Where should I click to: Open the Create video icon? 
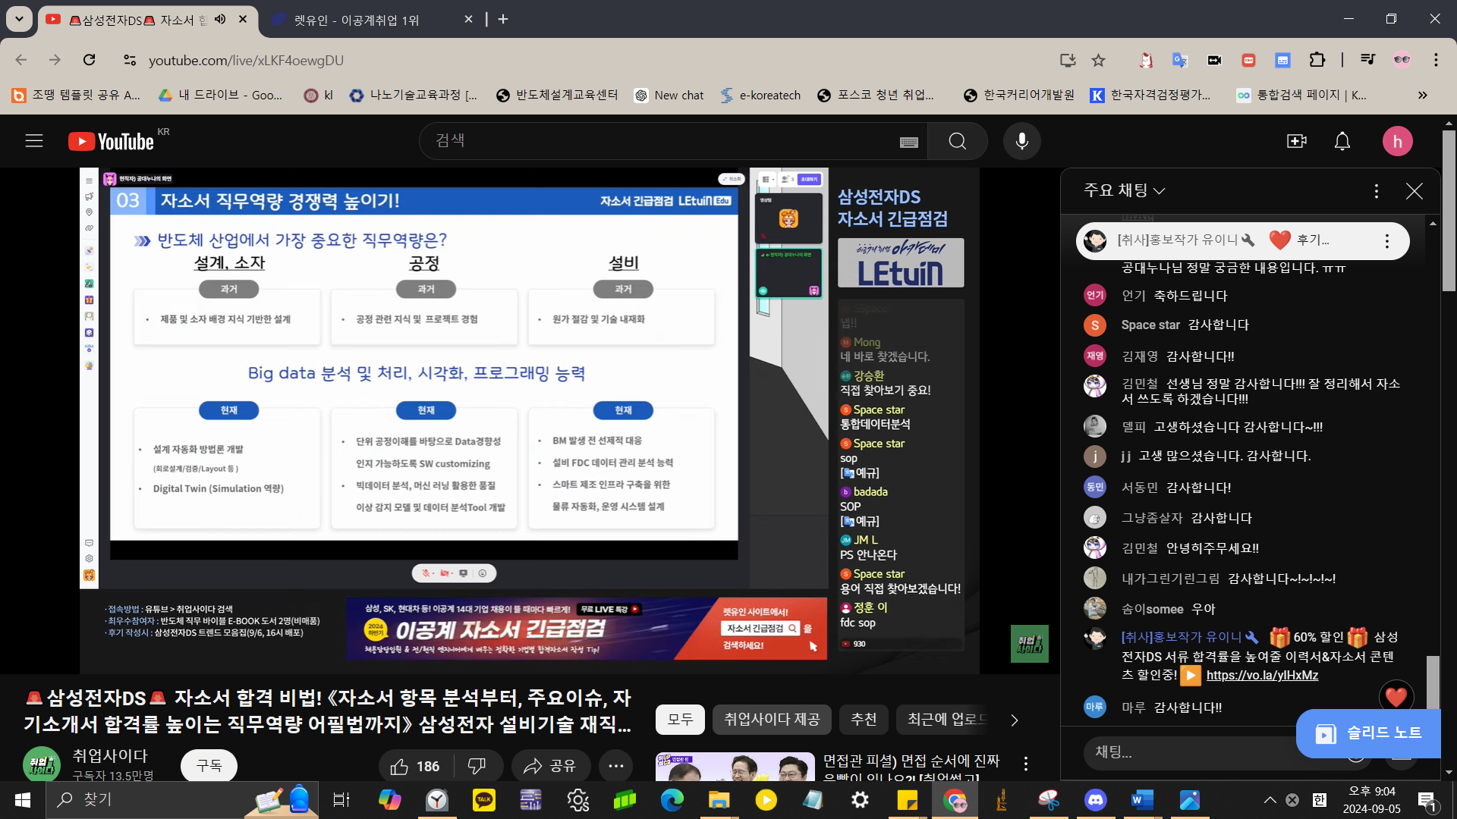[1296, 141]
